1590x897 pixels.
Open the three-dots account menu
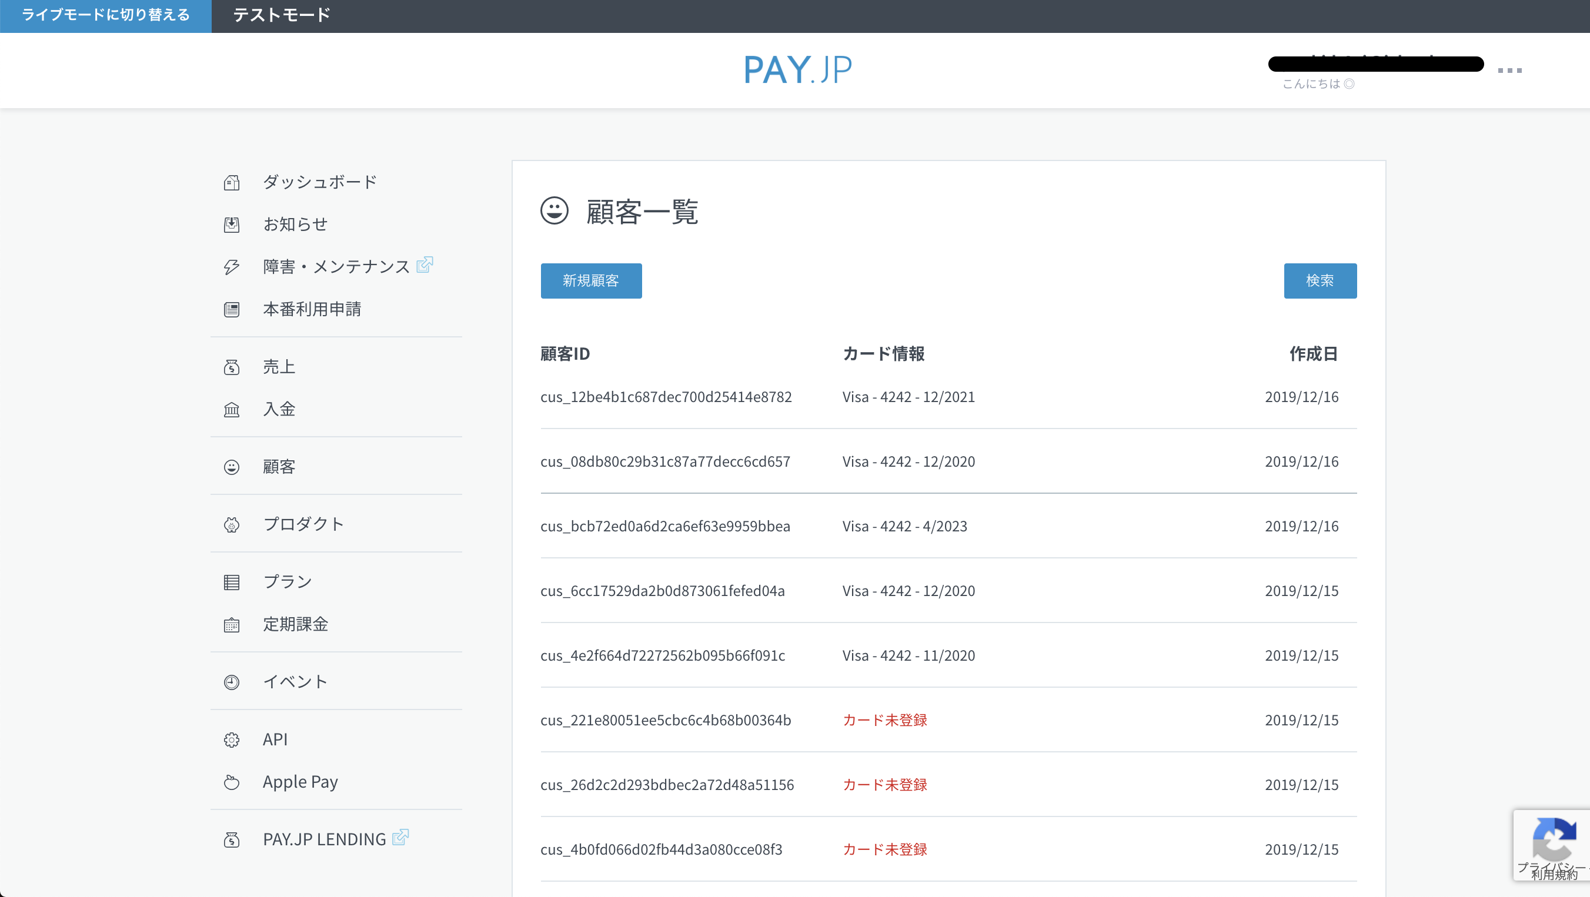(x=1509, y=71)
